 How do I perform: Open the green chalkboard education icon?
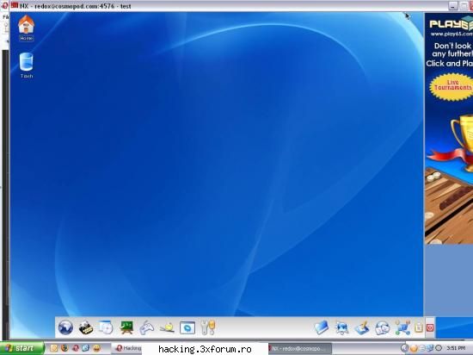126,327
